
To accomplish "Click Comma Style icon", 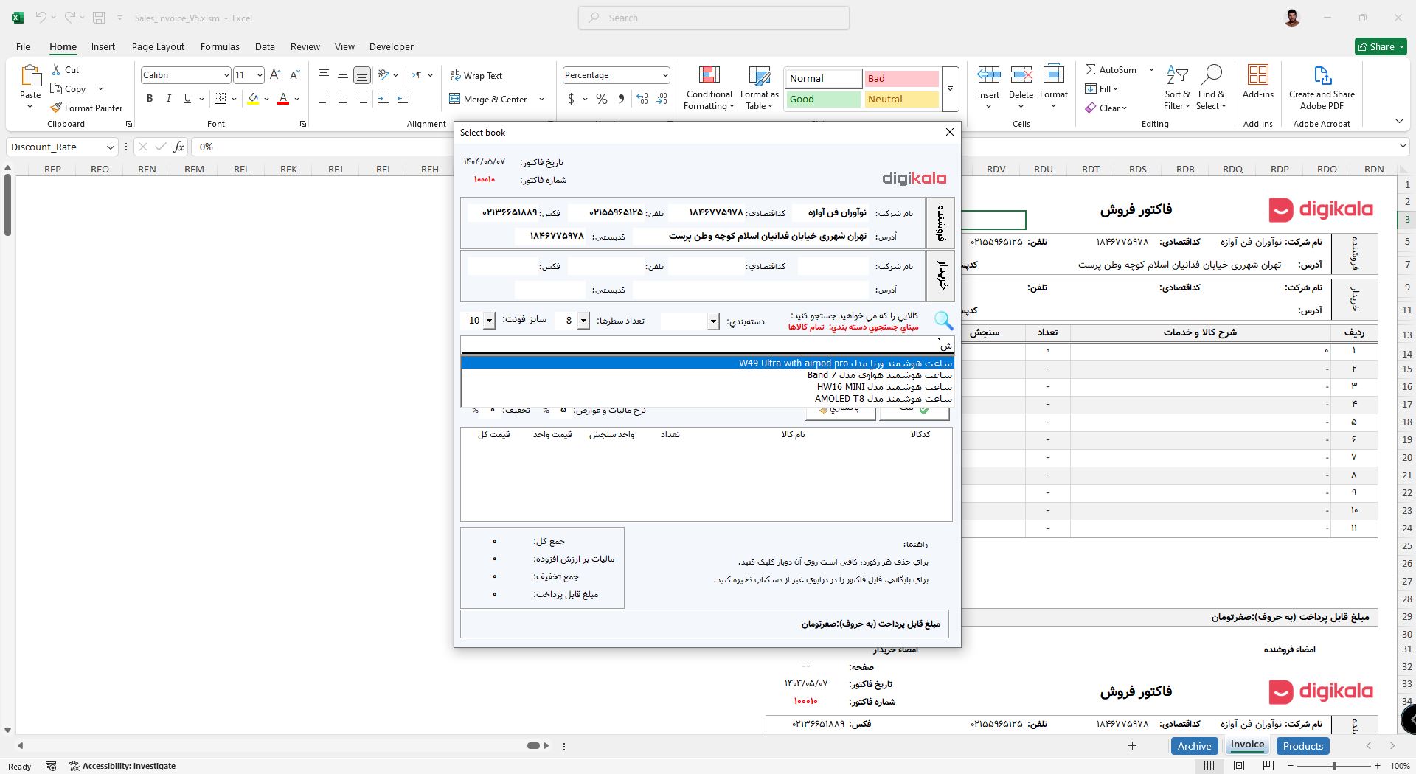I will click(x=621, y=99).
